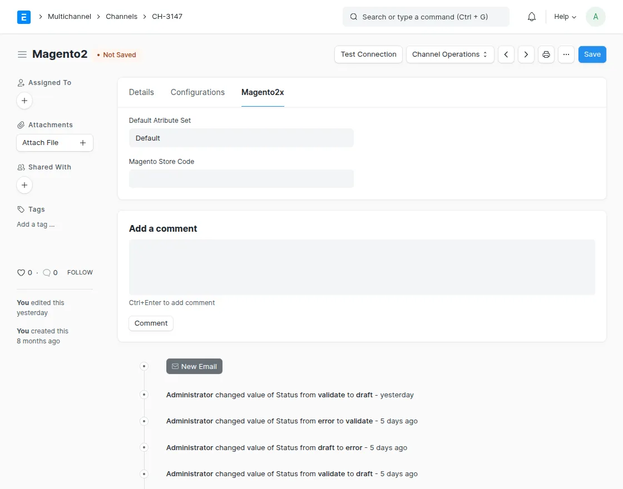Expand the Help dropdown
Image resolution: width=623 pixels, height=489 pixels.
[565, 17]
